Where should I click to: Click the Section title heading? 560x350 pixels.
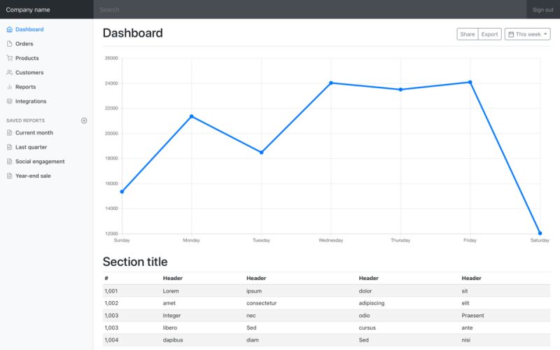pos(135,262)
